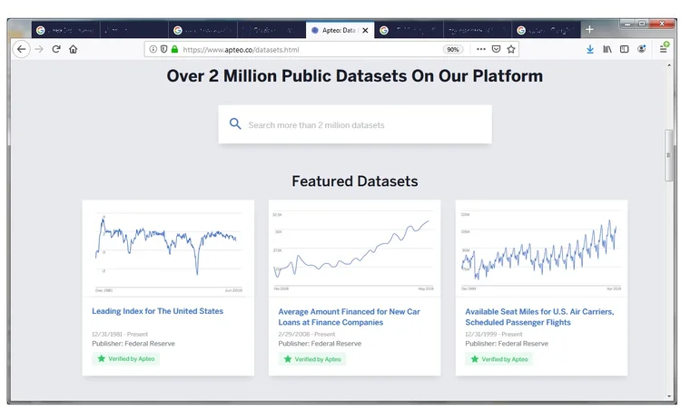Open the page actions three-dot menu
Screen dimensions: 681x420
pyautogui.click(x=480, y=50)
